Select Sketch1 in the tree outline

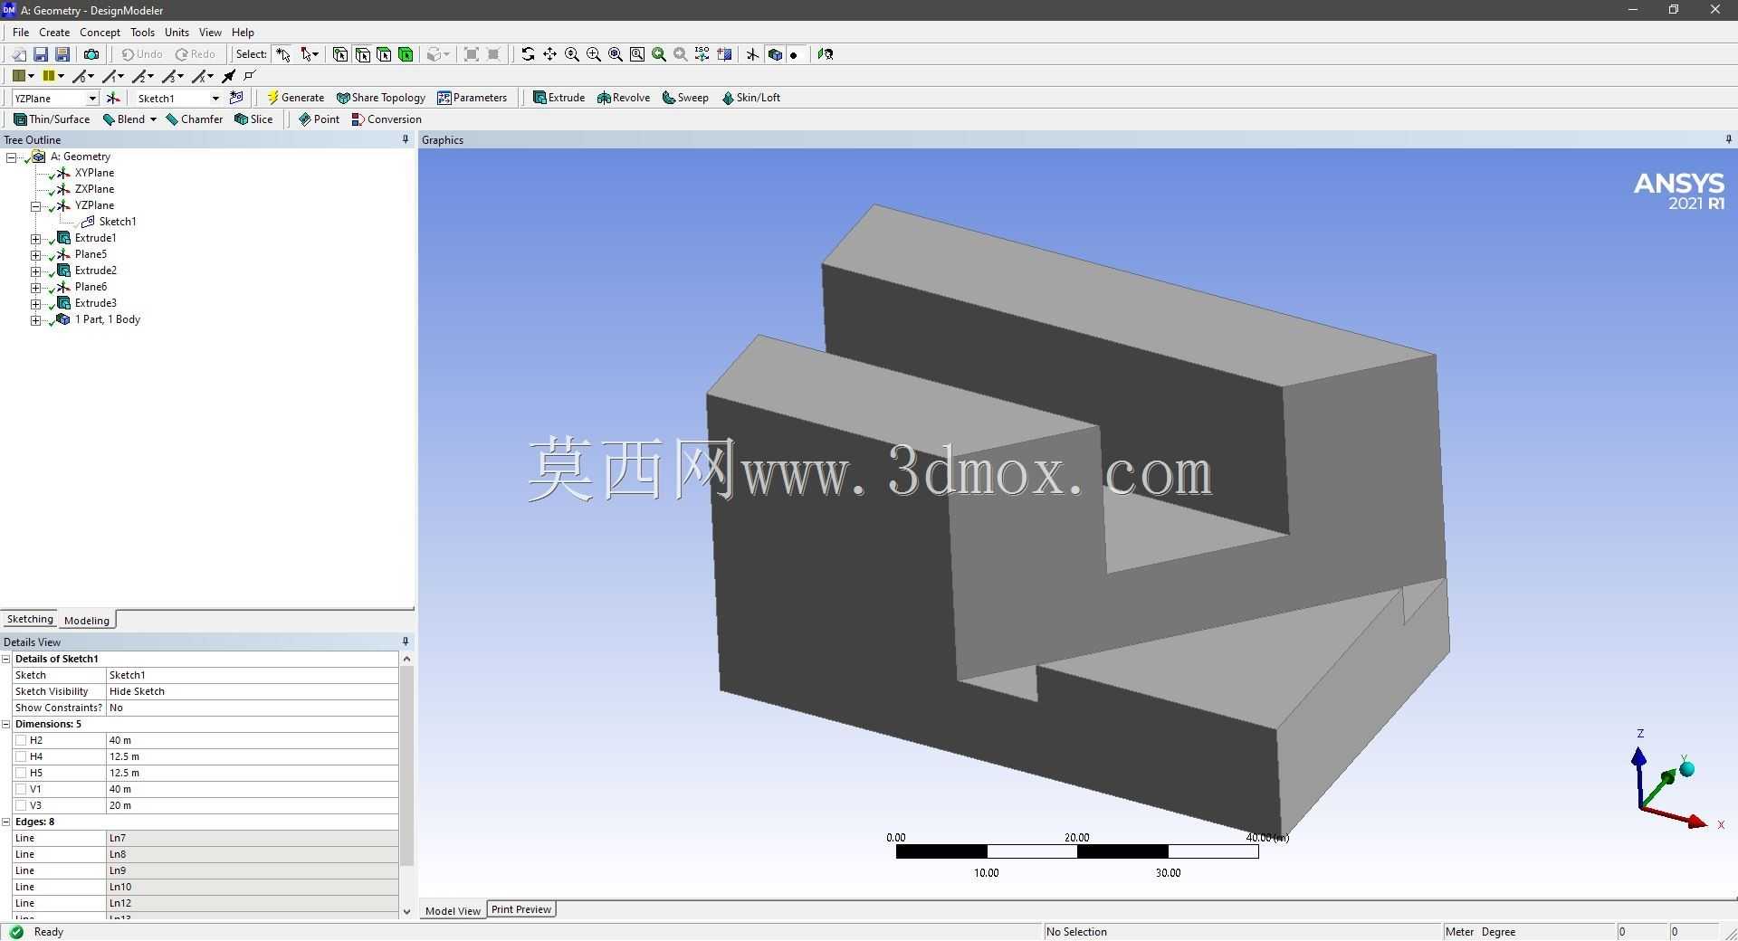click(118, 222)
